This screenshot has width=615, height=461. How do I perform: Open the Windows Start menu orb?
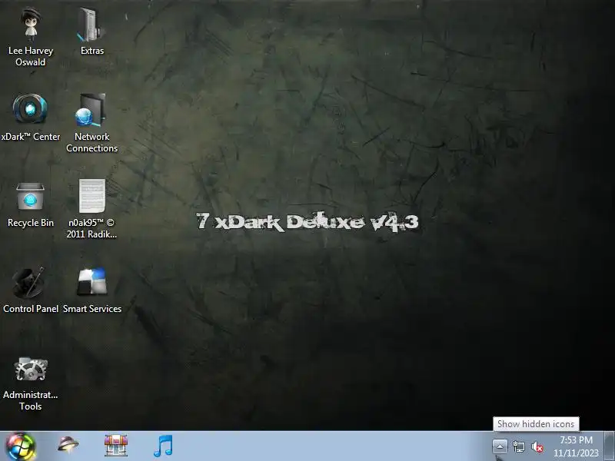click(x=21, y=446)
